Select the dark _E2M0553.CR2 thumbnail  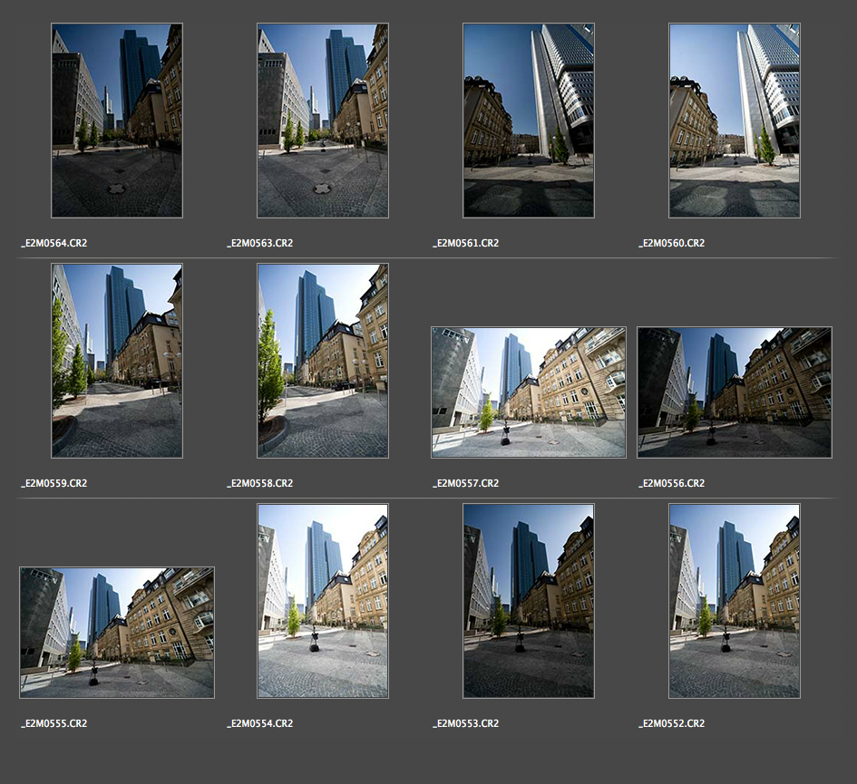[529, 601]
